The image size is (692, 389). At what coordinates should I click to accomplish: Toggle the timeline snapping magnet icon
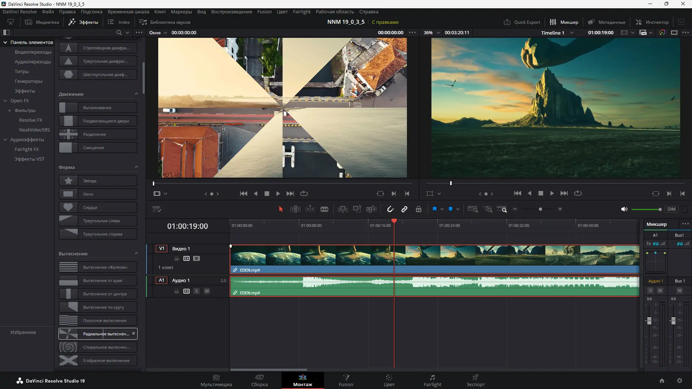390,209
